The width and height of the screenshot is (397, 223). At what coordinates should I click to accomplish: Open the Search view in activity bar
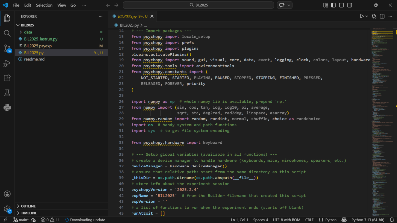7,33
